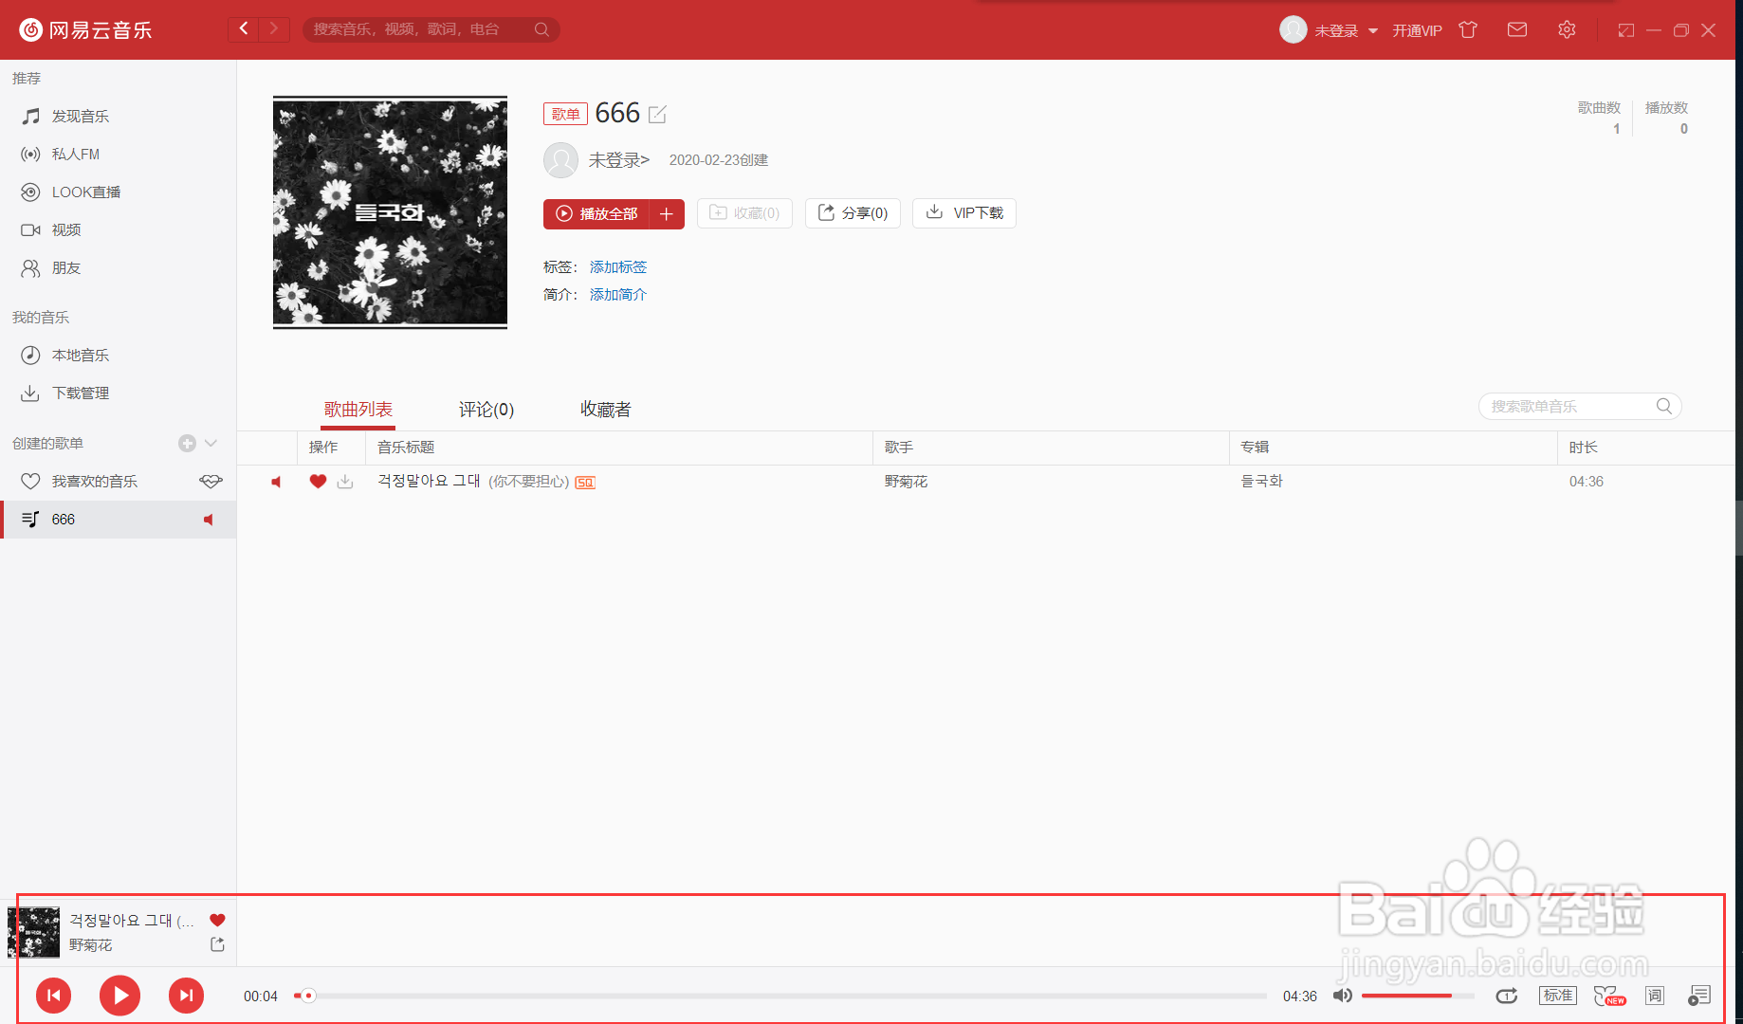Viewport: 1743px width, 1024px height.
Task: Sort by the 音乐标题 column header
Action: tap(618, 448)
